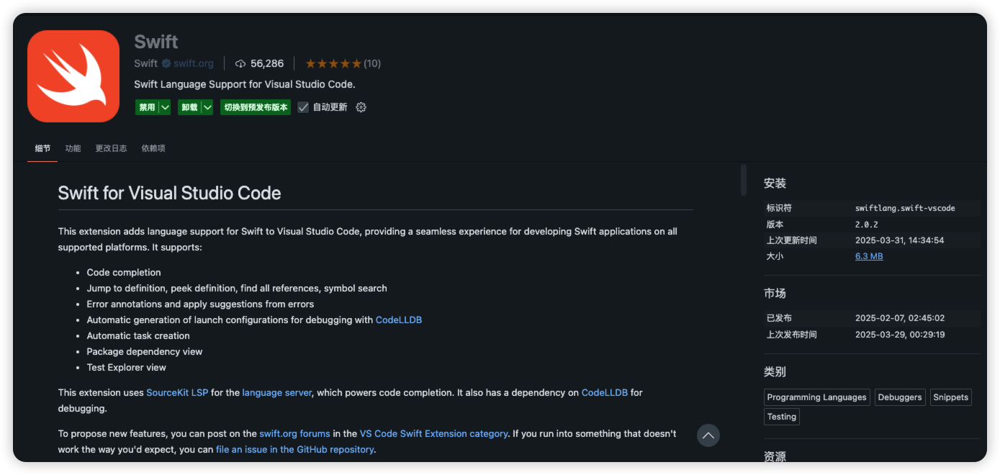This screenshot has height=475, width=1000.
Task: Click the verified publisher badge next to swift.org
Action: 166,63
